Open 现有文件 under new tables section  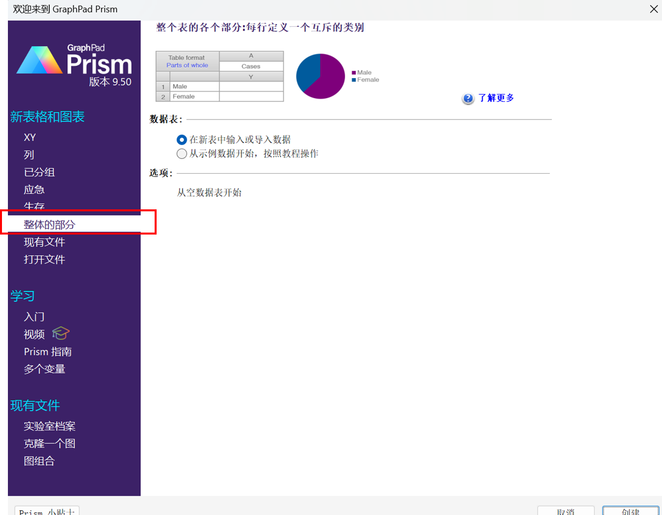(x=44, y=242)
